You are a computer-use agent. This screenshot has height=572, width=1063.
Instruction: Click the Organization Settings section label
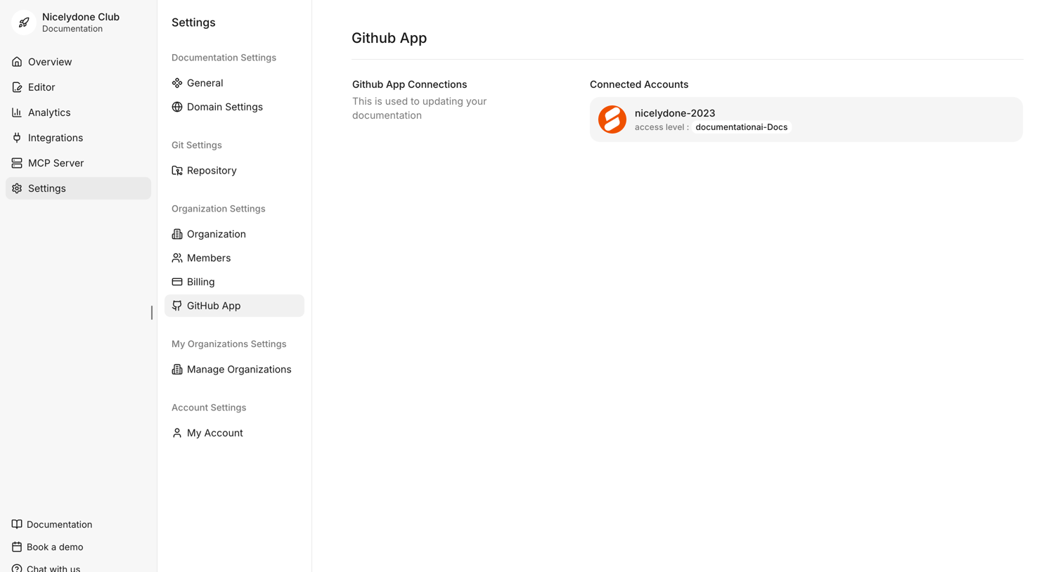(219, 209)
